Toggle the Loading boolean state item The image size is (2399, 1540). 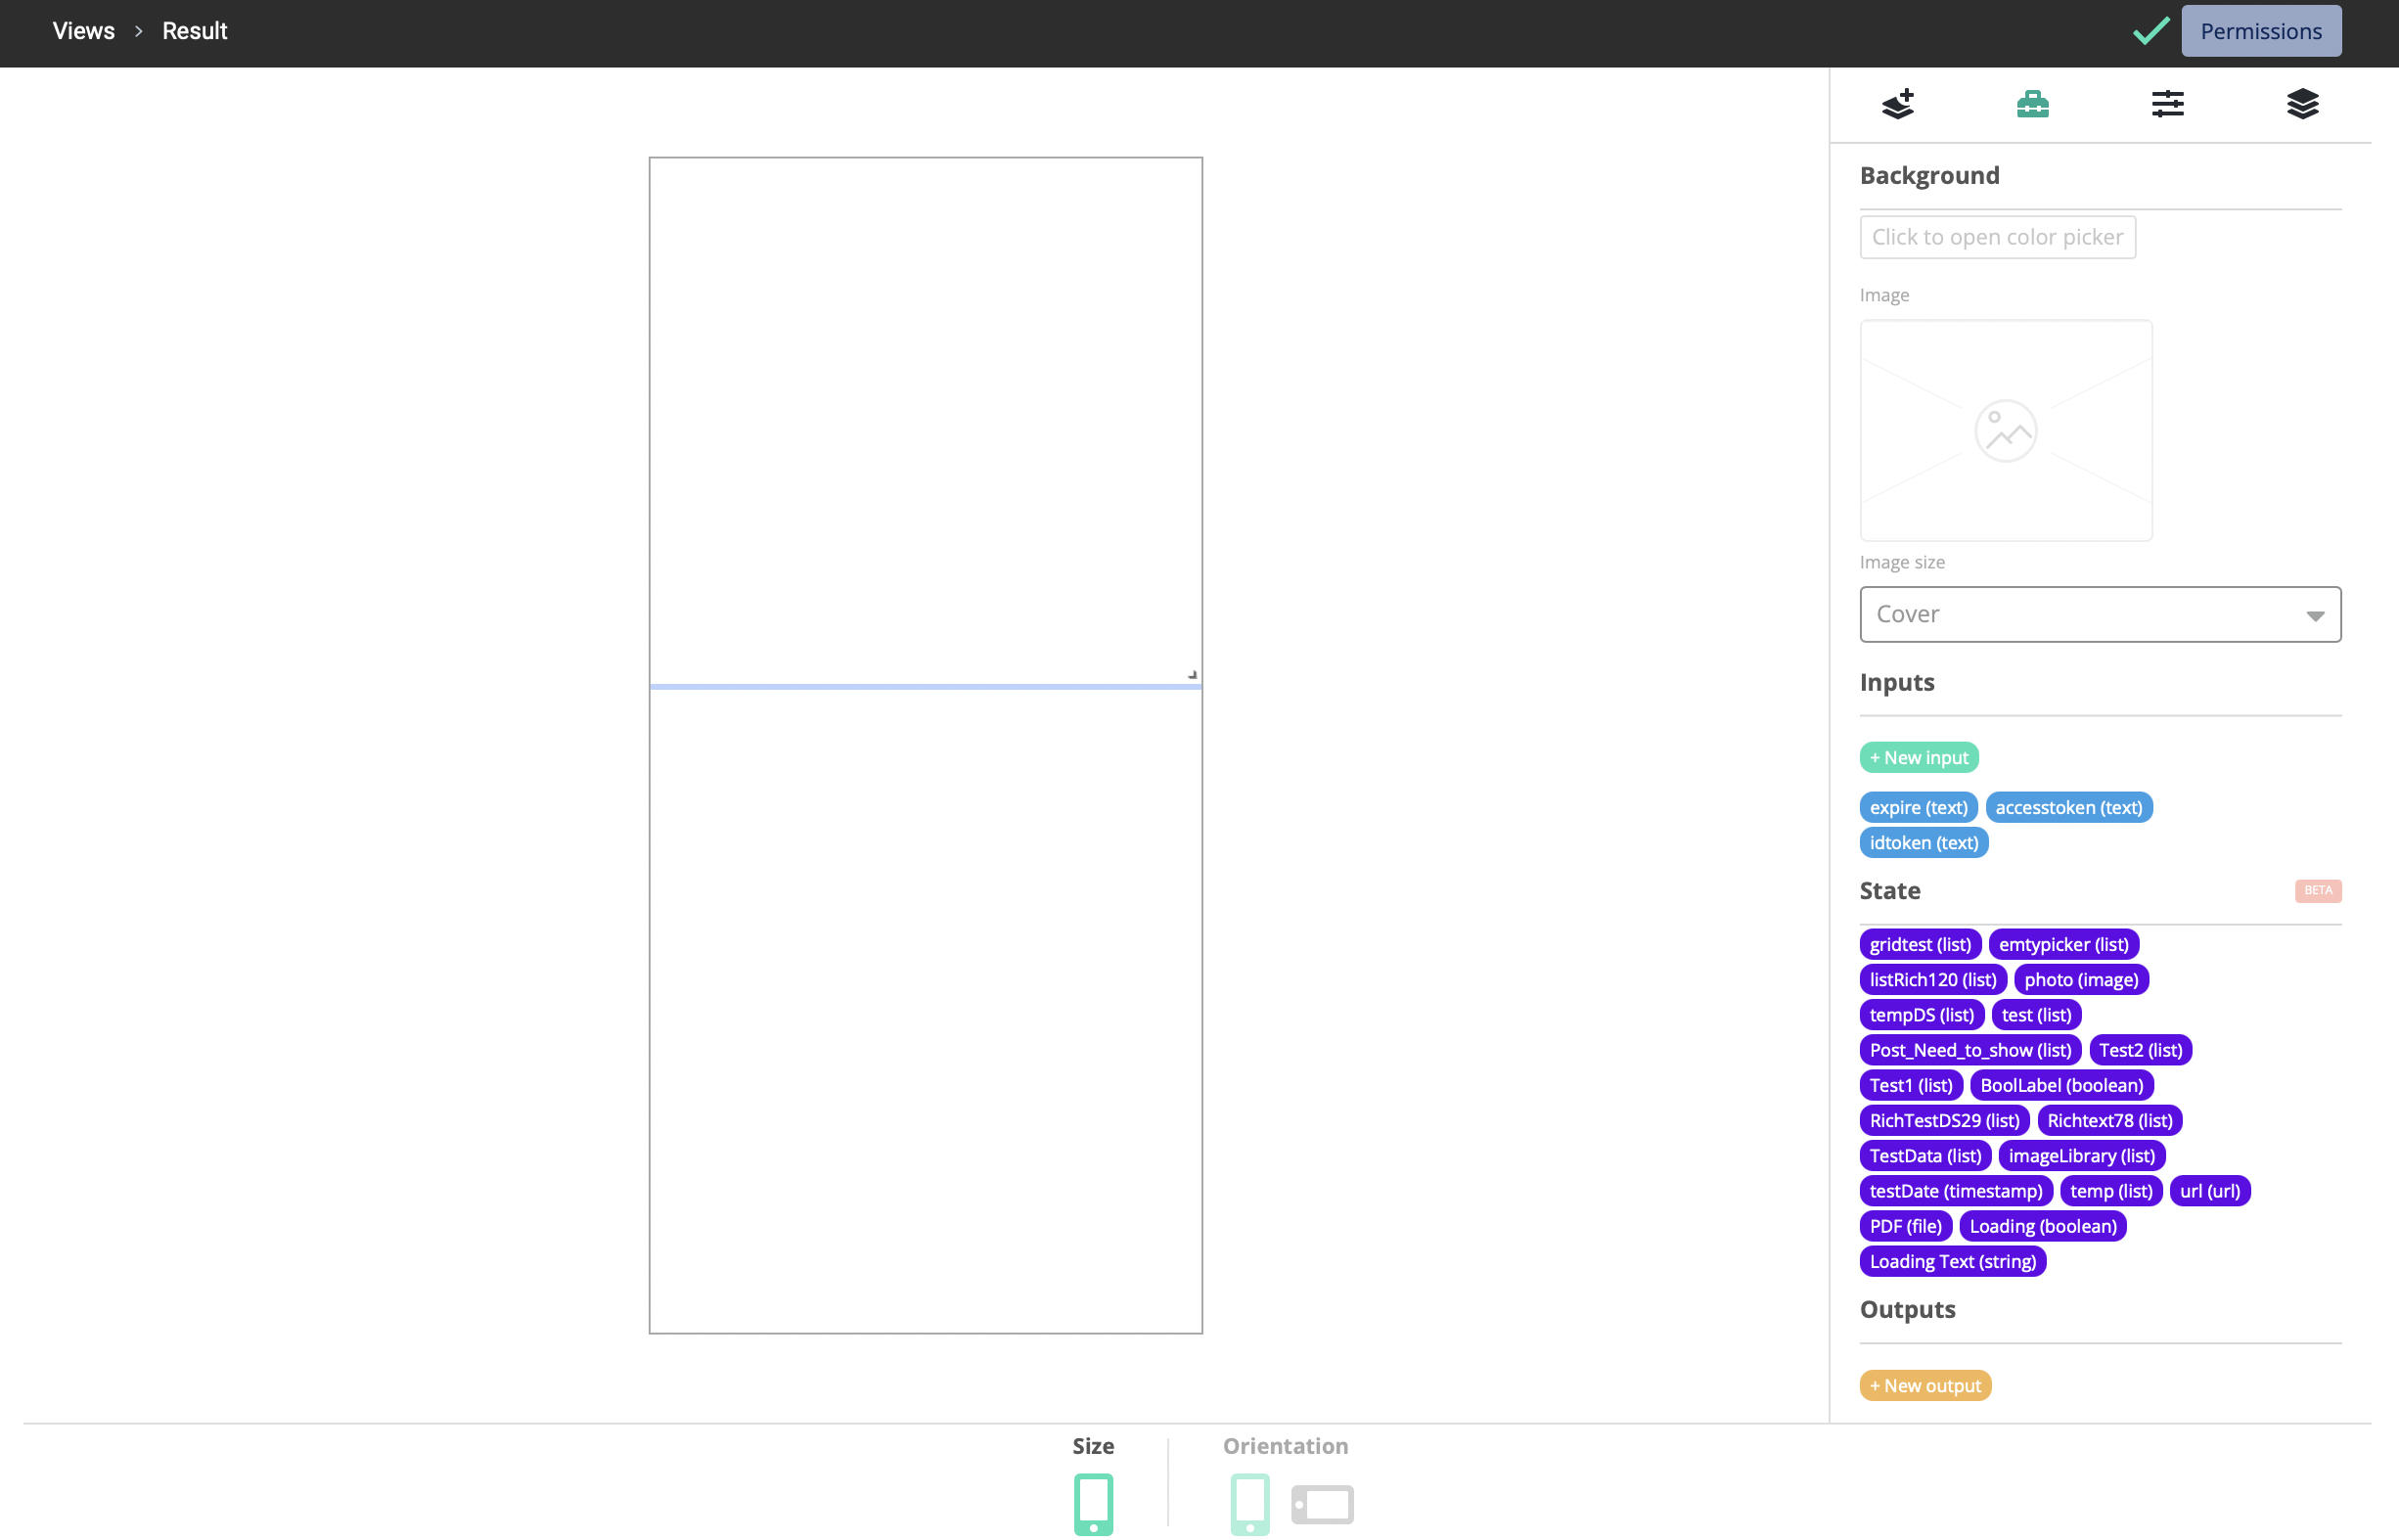[x=2042, y=1225]
